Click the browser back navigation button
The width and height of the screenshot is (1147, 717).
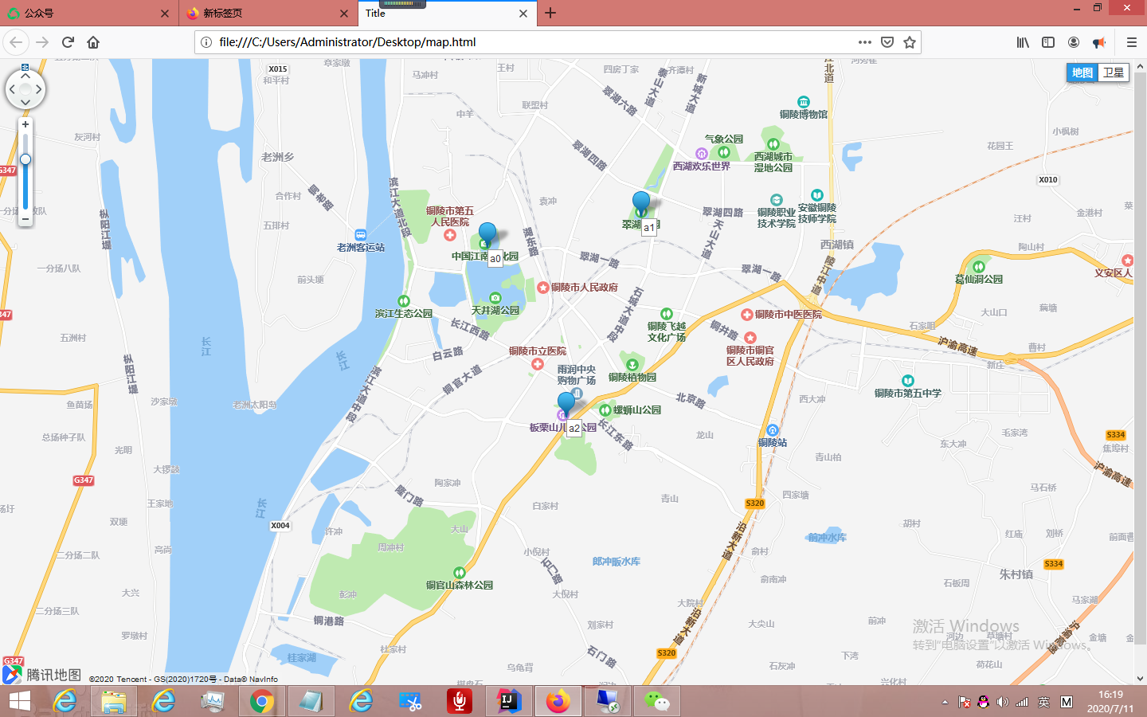(16, 42)
